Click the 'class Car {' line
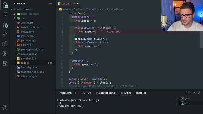The width and height of the screenshot is (203, 114). [77, 13]
